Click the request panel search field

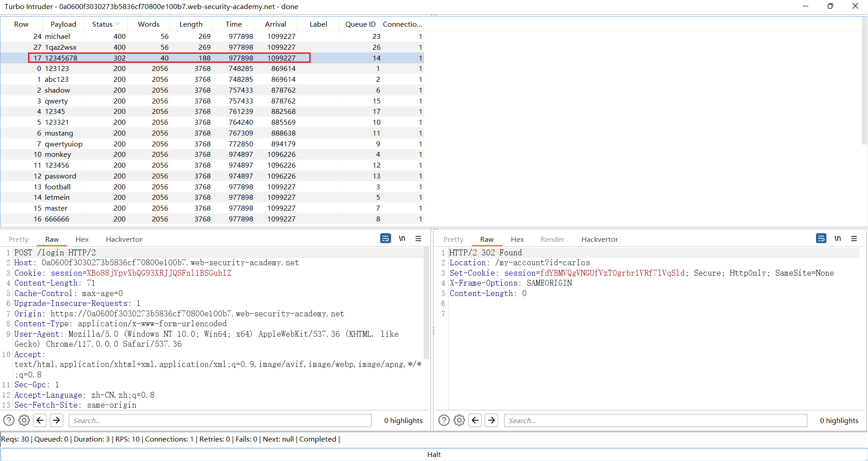click(x=220, y=420)
